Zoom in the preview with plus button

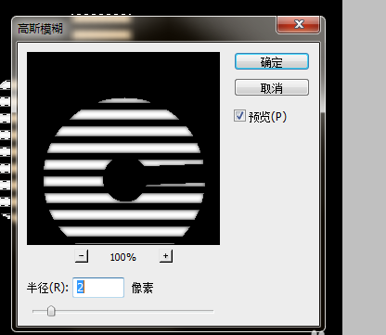pyautogui.click(x=166, y=256)
